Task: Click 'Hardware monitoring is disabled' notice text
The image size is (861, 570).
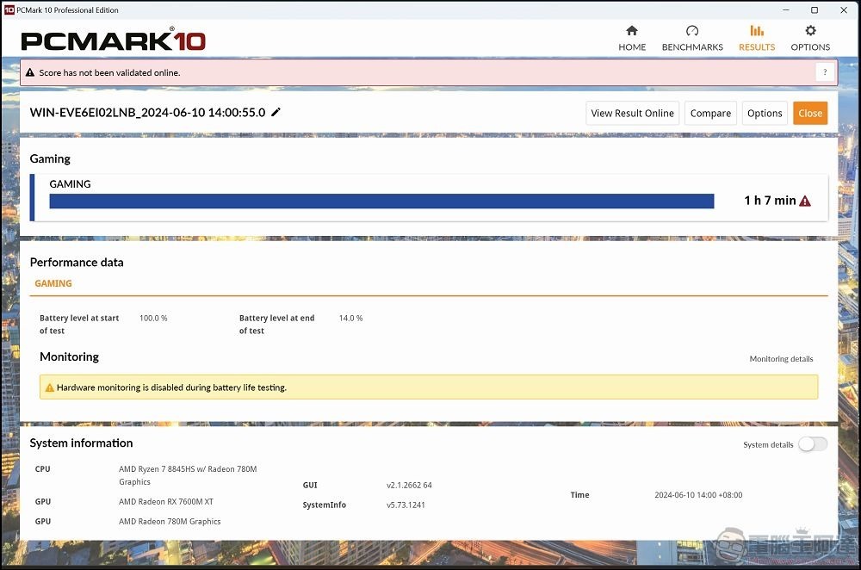Action: 171,387
